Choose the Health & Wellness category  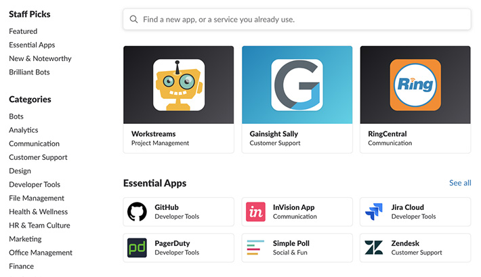tap(39, 211)
